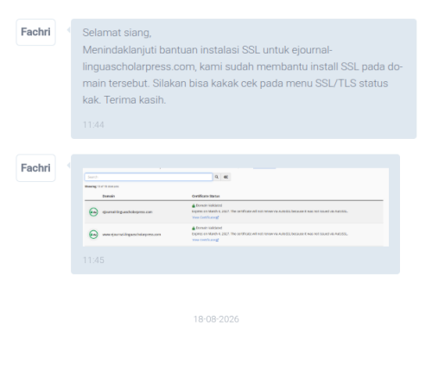Click the 11:45 message timestamp
This screenshot has height=377, width=432.
click(93, 261)
